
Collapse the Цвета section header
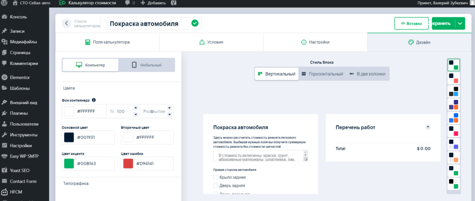pos(69,88)
